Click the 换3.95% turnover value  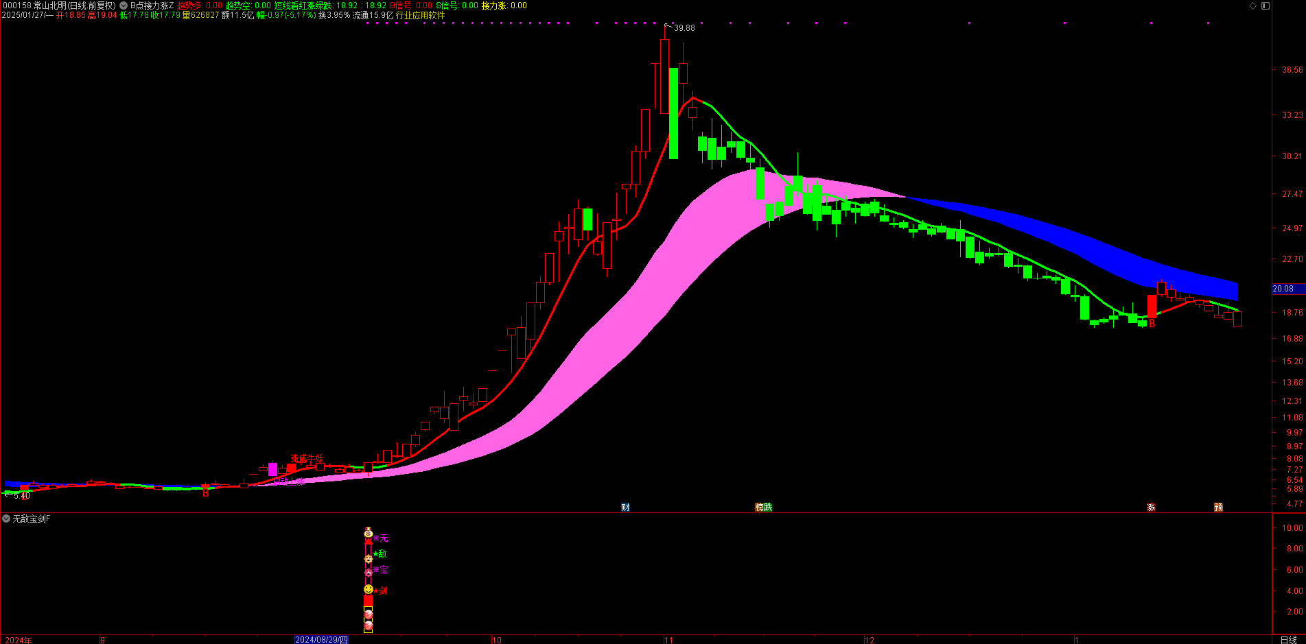(x=334, y=15)
